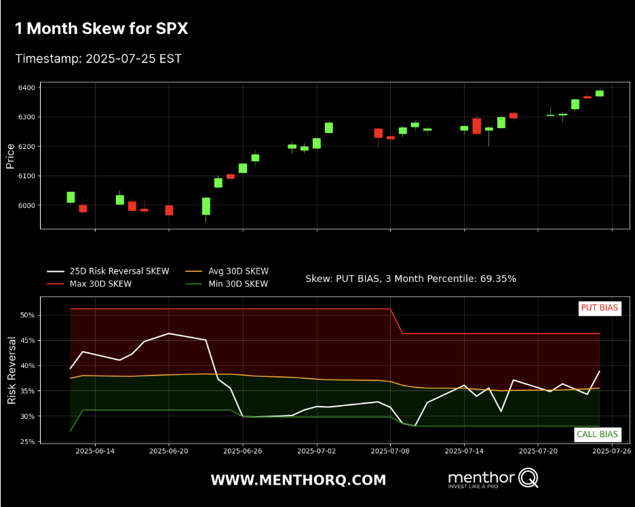Click the INVEST LIKE A PRO tagline
Viewport: 635px width, 507px height.
(x=475, y=485)
